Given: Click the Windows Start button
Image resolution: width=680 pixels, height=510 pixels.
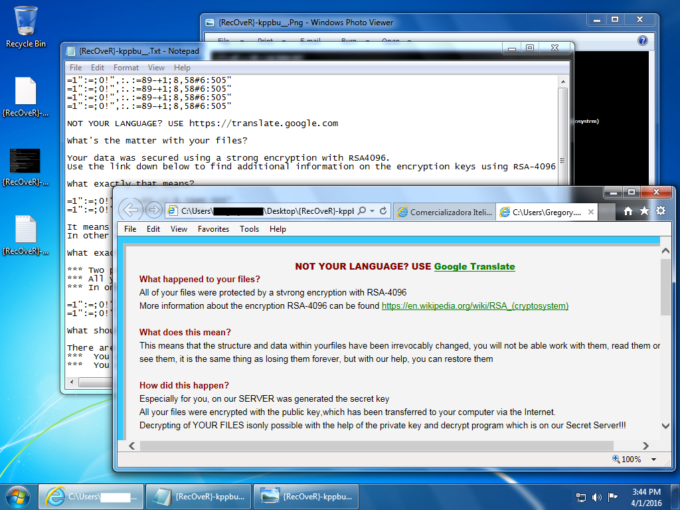Looking at the screenshot, I should coord(18,496).
